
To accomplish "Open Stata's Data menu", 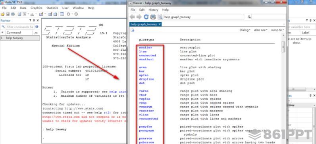I will [x=23, y=8].
